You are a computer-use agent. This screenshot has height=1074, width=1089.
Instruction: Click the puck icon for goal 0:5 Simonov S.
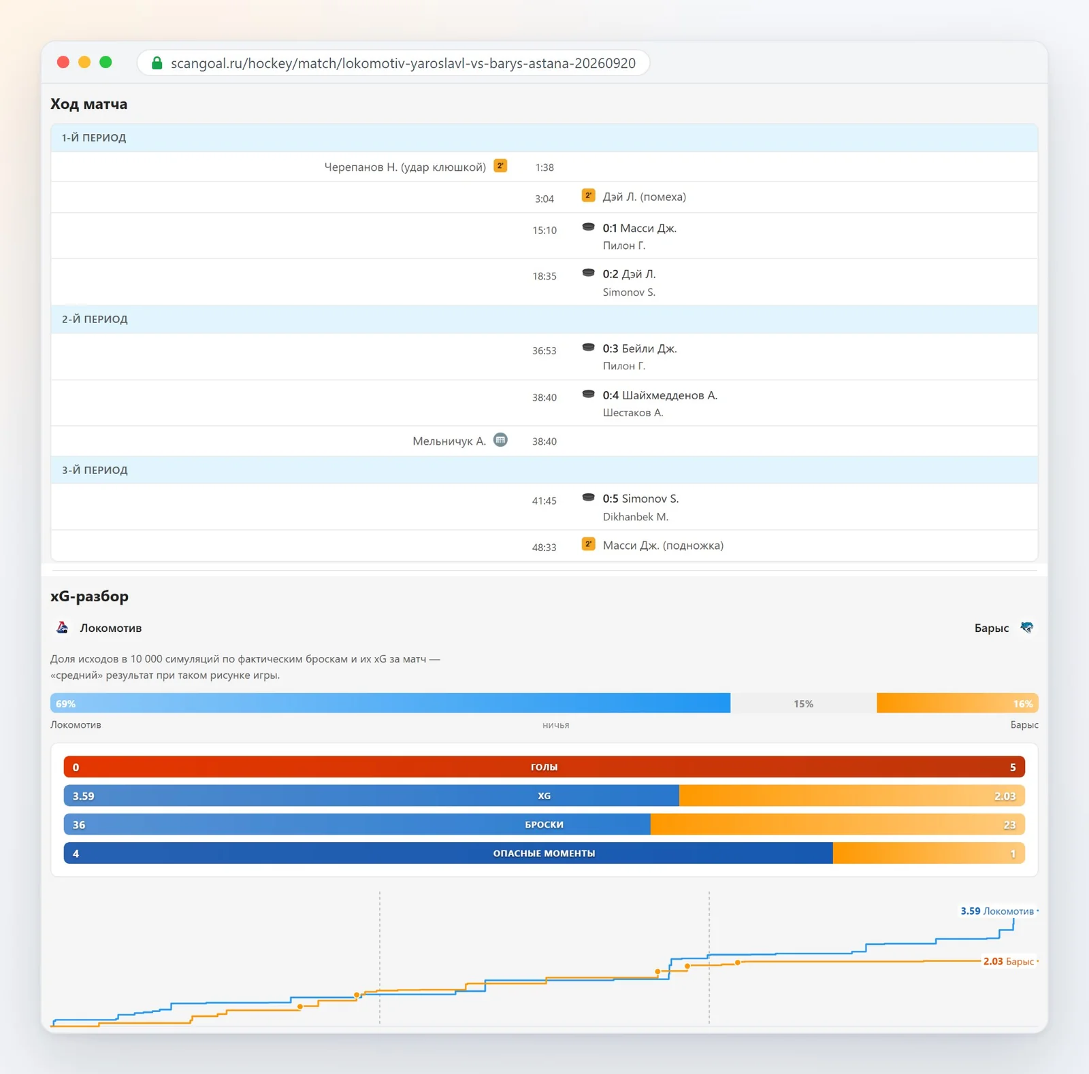(589, 498)
